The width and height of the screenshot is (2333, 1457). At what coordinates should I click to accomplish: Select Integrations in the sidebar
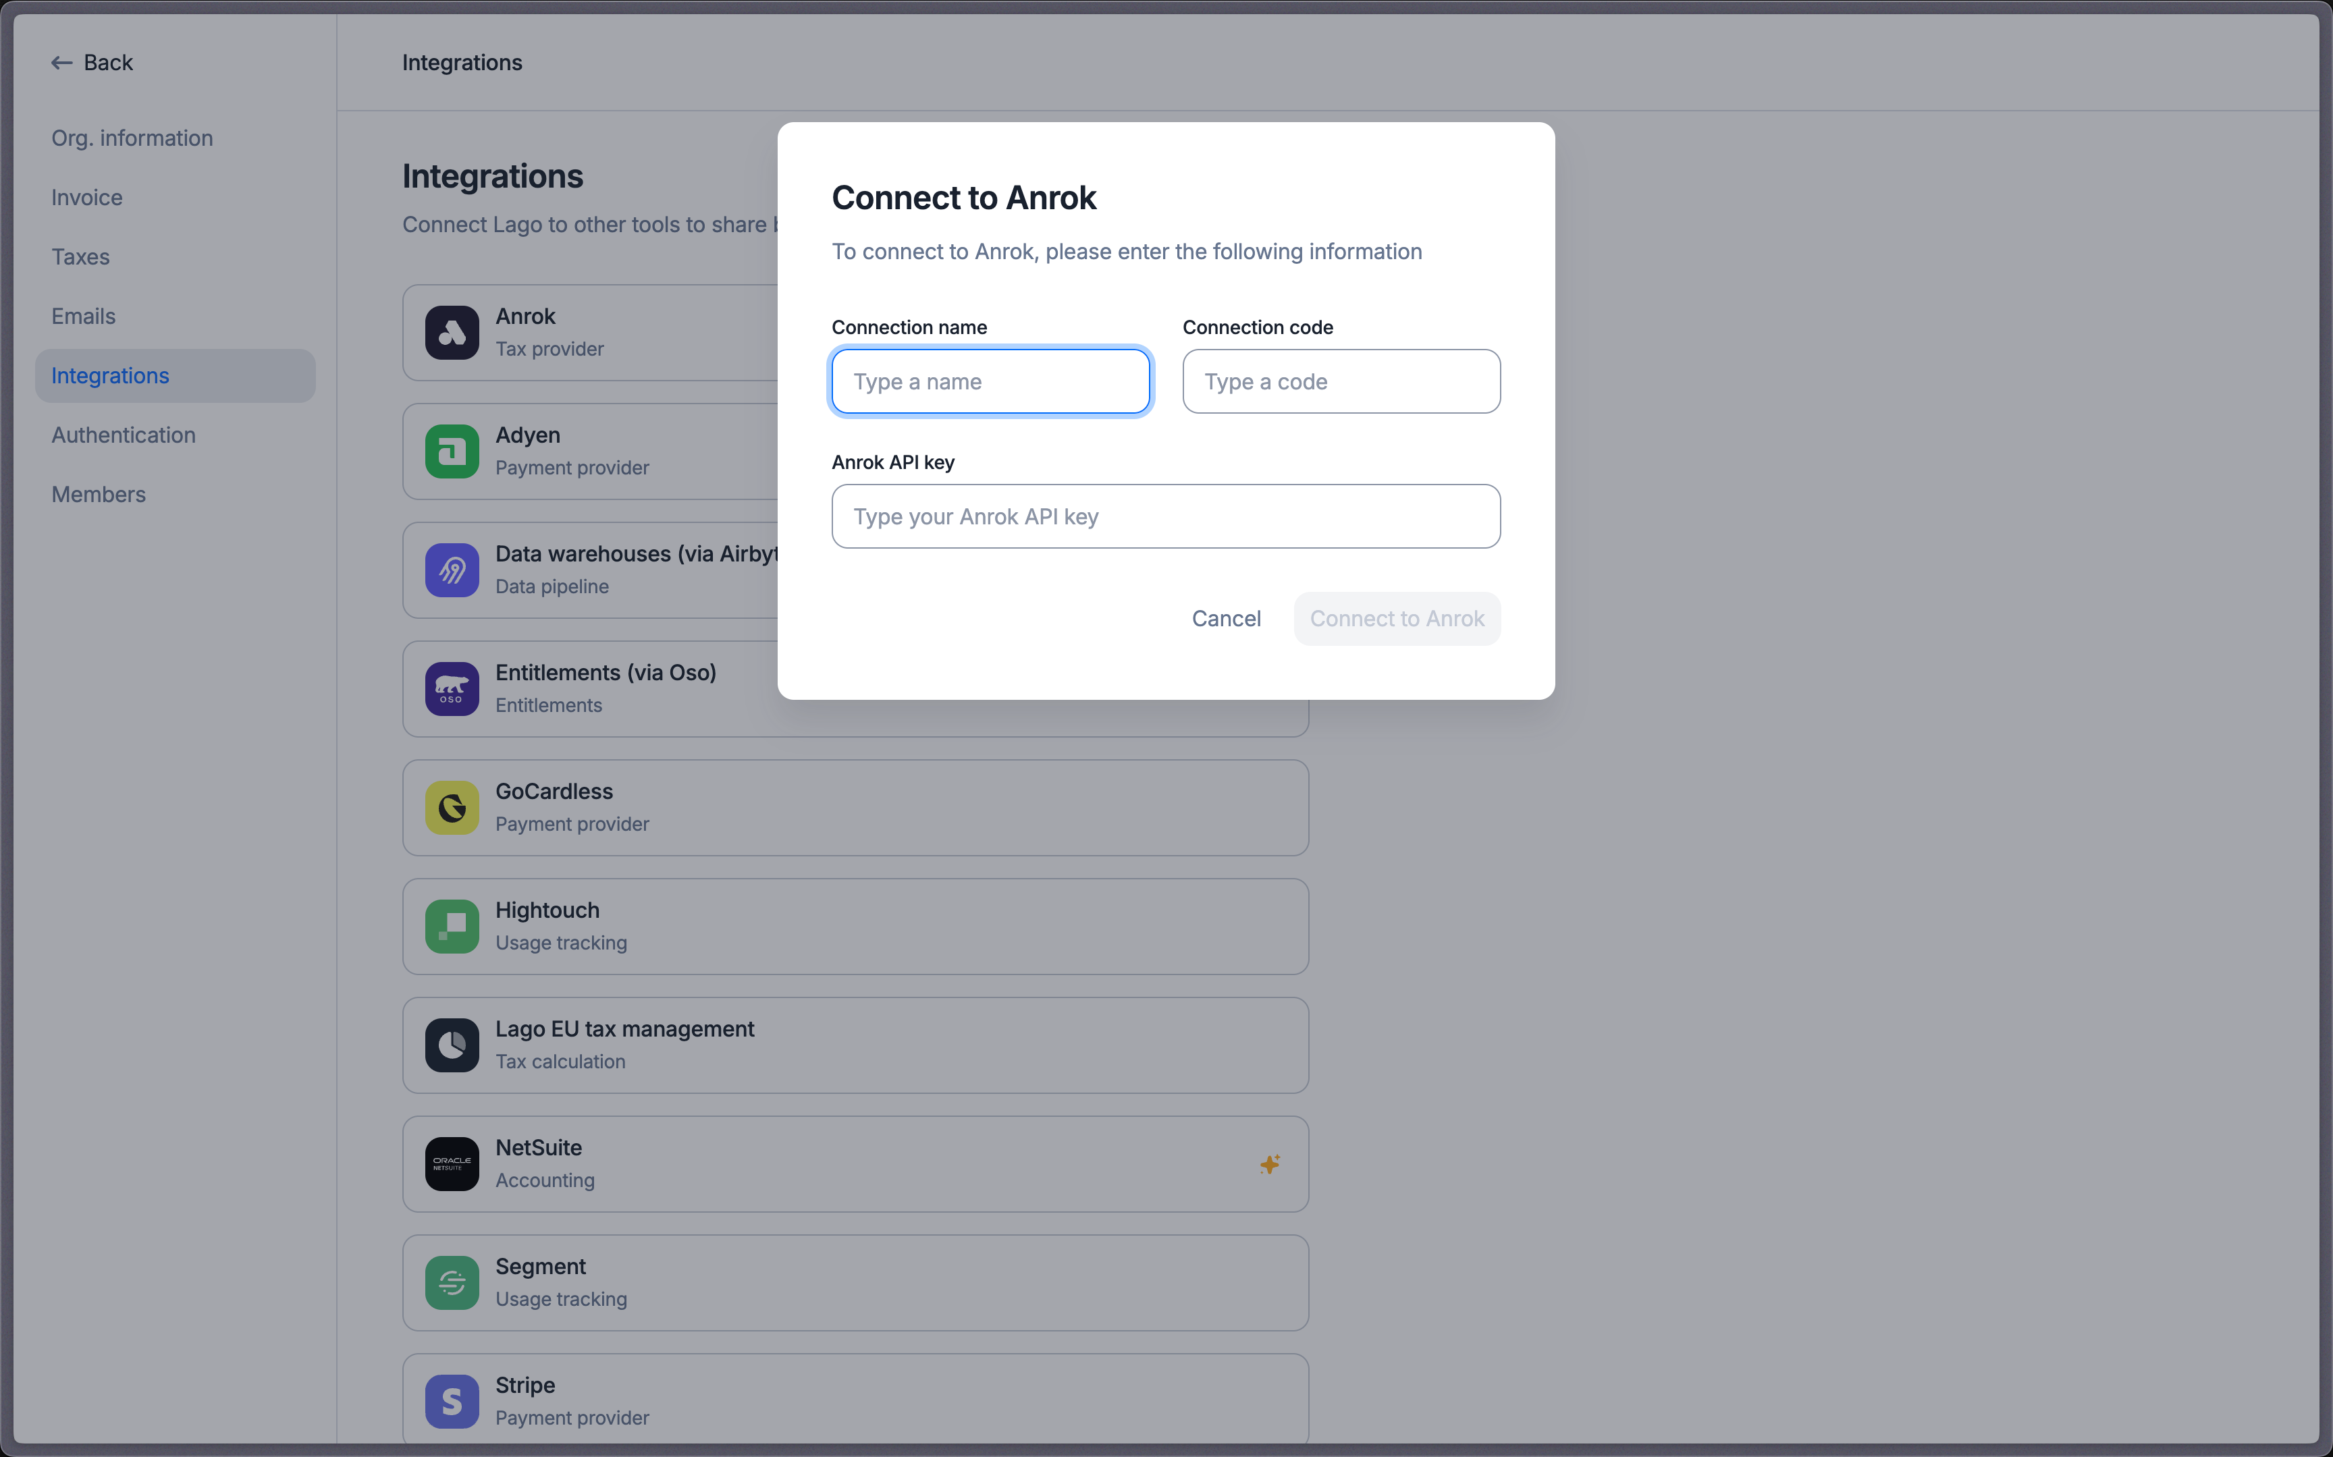[176, 376]
